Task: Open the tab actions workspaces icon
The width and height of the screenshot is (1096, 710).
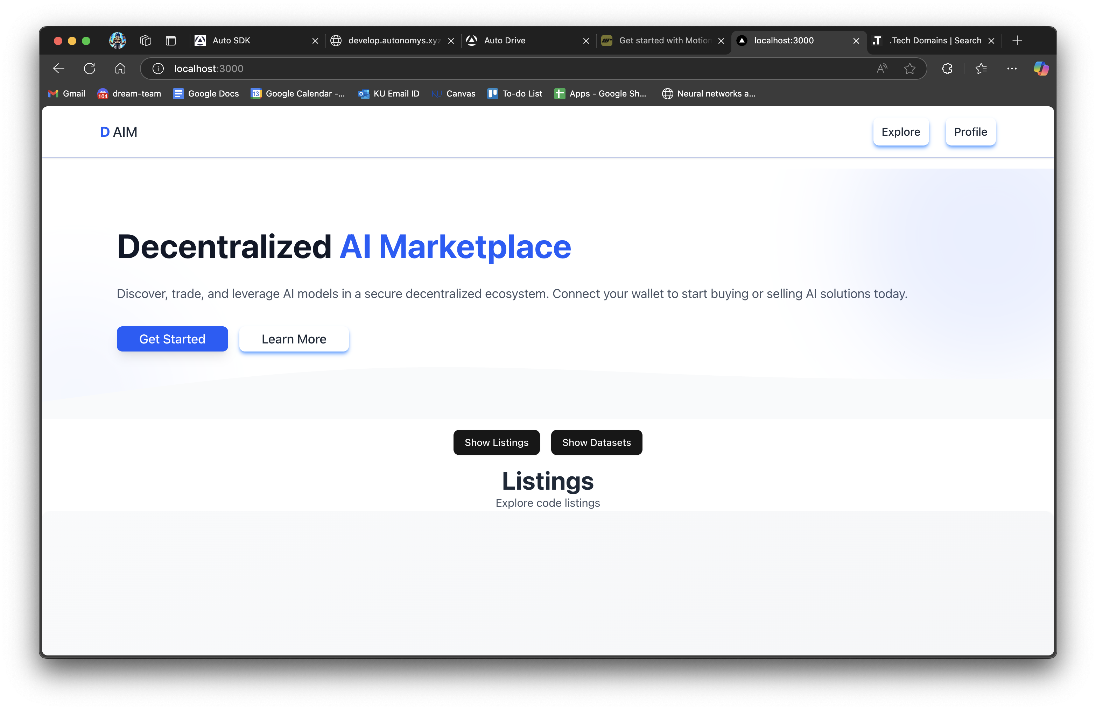Action: click(146, 41)
